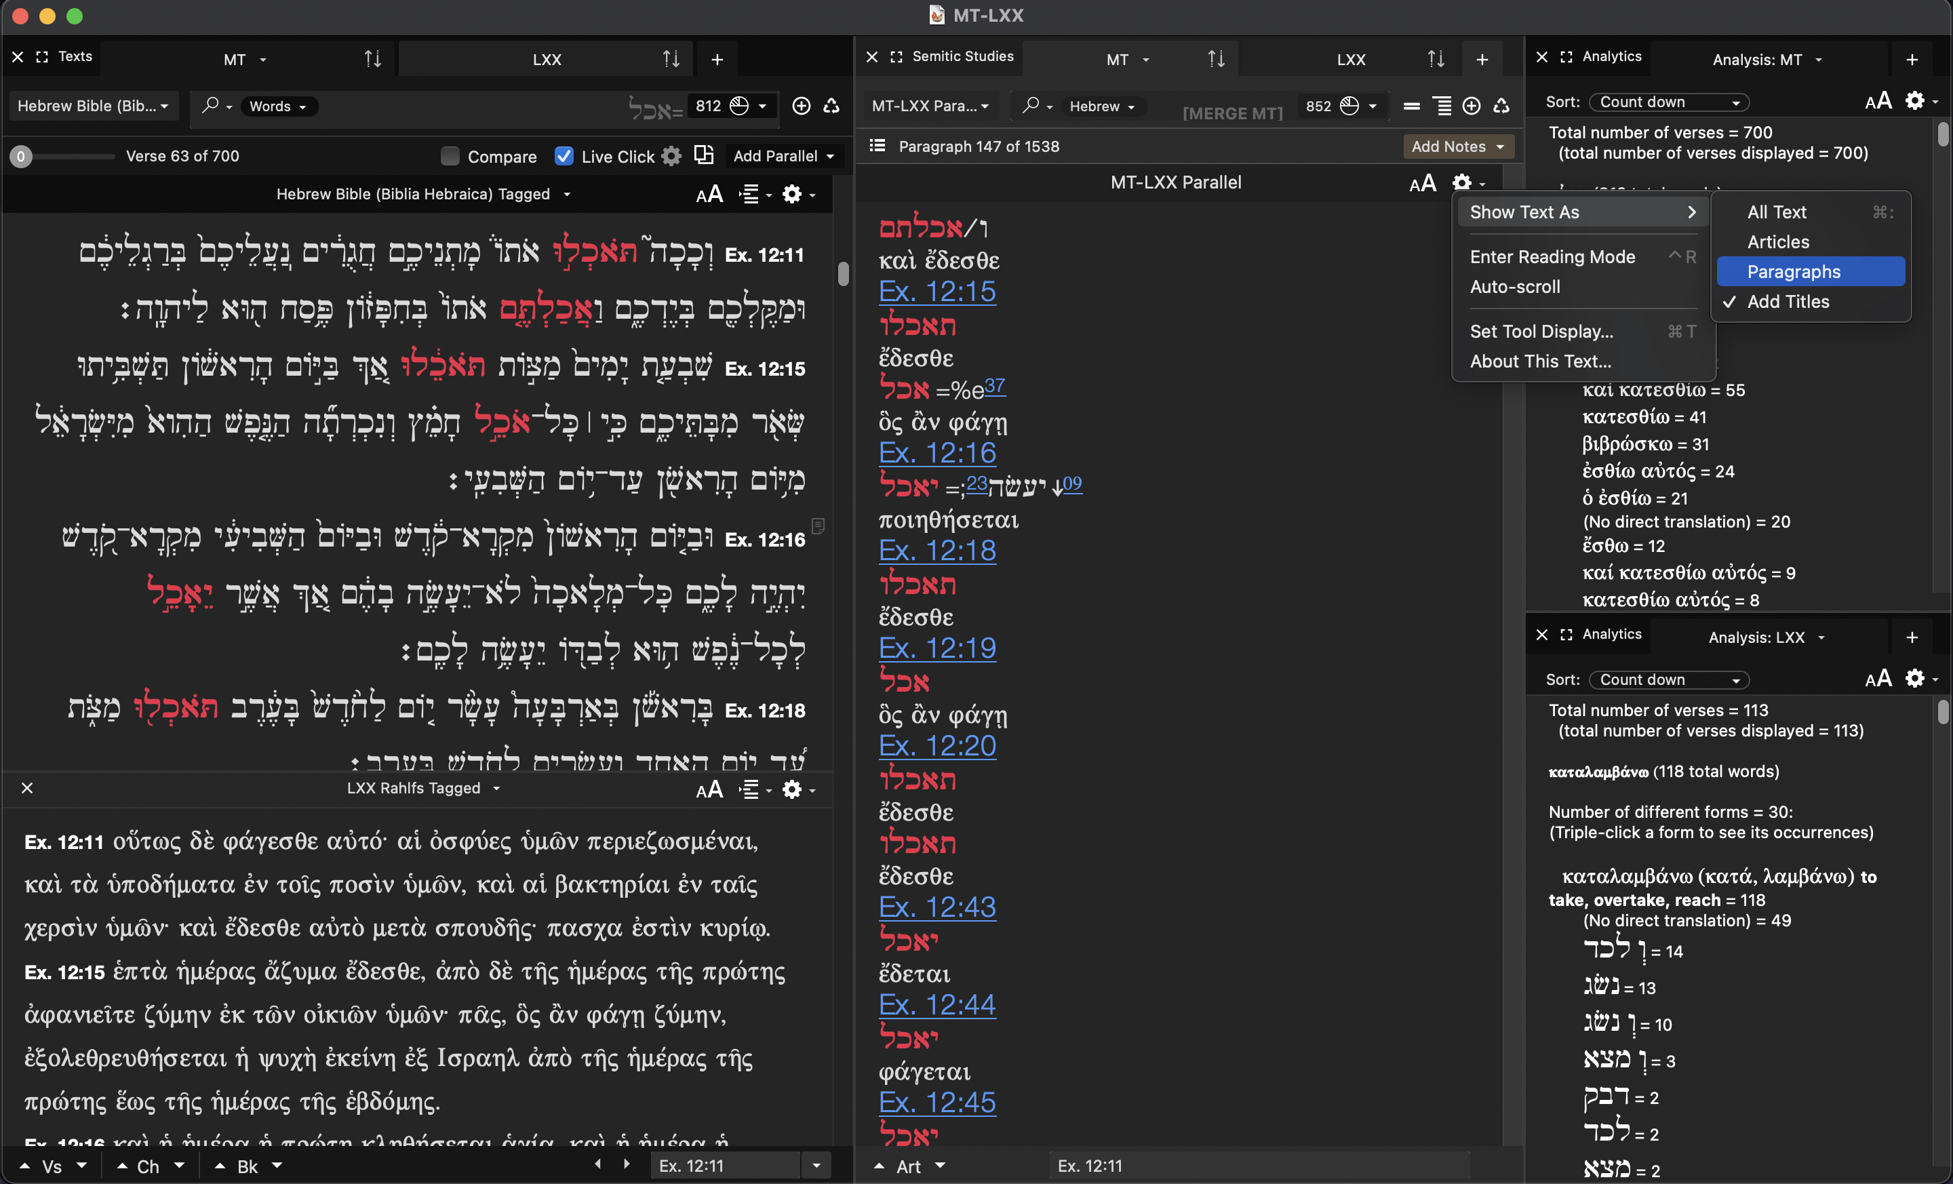Open gear settings in Analysis: LXX panel

pos(1915,679)
